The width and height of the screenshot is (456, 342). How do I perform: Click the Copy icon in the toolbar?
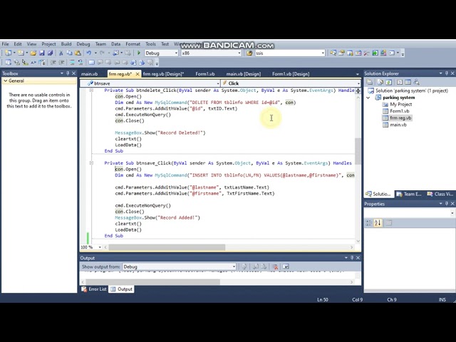click(x=70, y=53)
